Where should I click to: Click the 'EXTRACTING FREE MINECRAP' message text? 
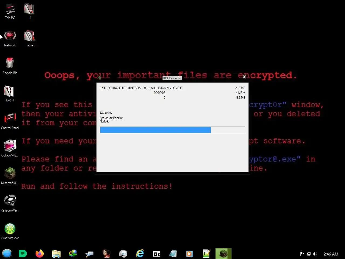tap(141, 88)
